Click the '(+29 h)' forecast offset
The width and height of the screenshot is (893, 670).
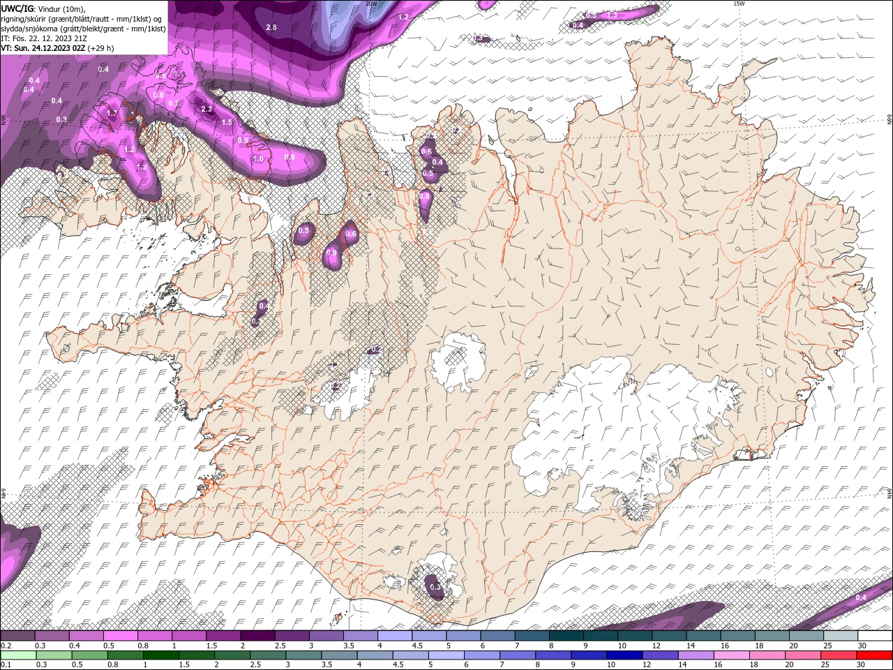[101, 49]
